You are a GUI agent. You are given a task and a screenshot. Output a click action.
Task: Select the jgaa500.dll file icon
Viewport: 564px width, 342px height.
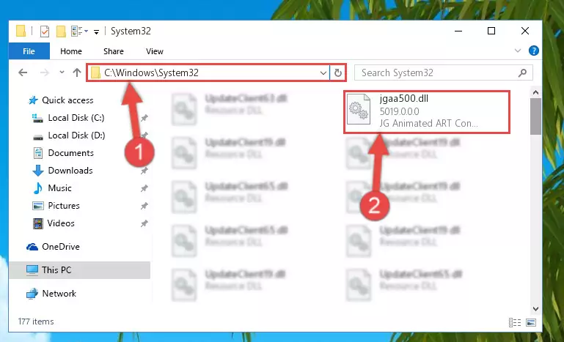pos(359,109)
